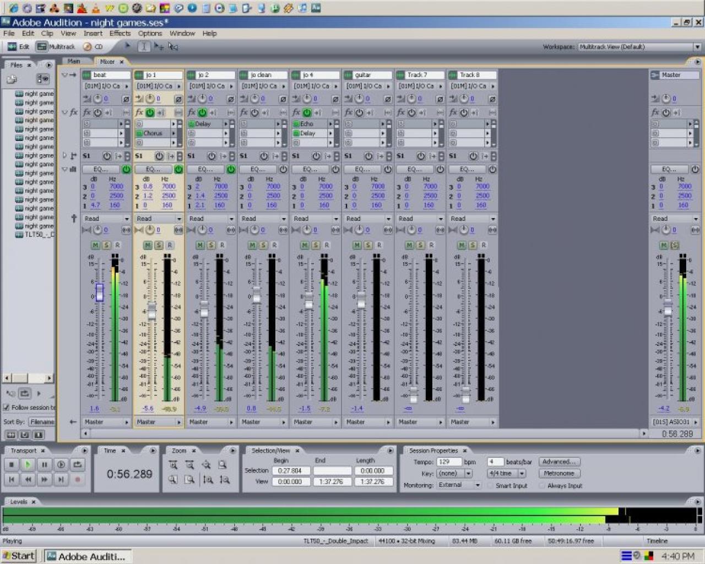Solo the jo 1 track
Viewport: 705px width, 564px height.
(159, 245)
